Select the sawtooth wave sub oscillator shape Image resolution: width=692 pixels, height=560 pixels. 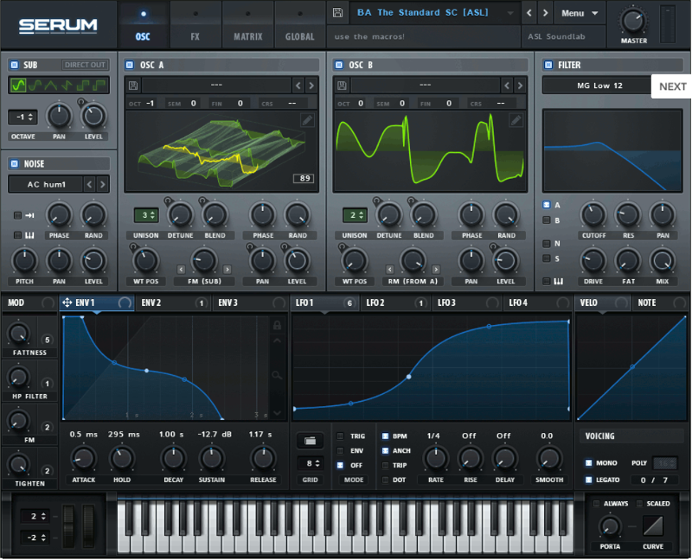(67, 85)
